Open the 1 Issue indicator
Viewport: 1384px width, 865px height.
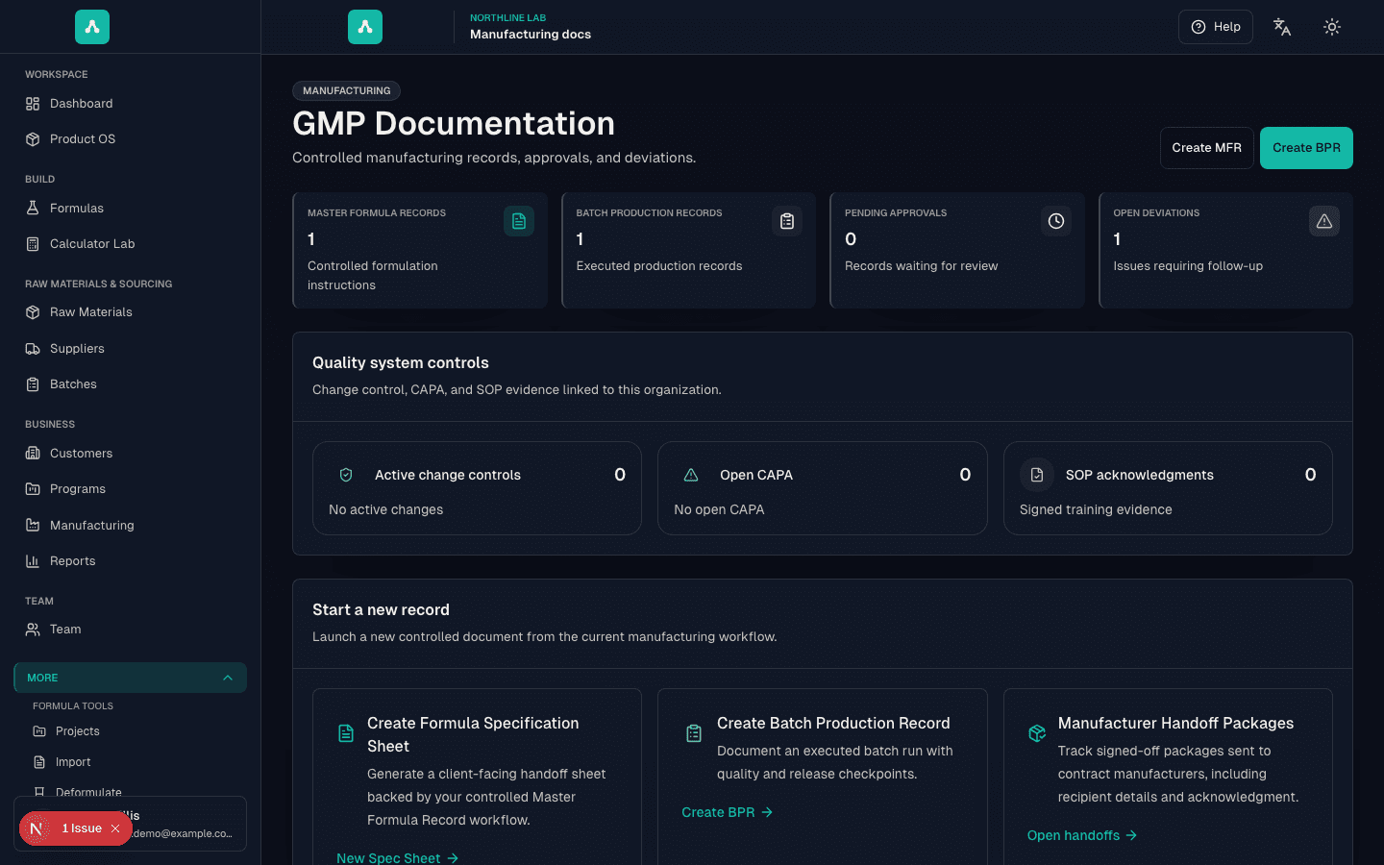(x=82, y=828)
